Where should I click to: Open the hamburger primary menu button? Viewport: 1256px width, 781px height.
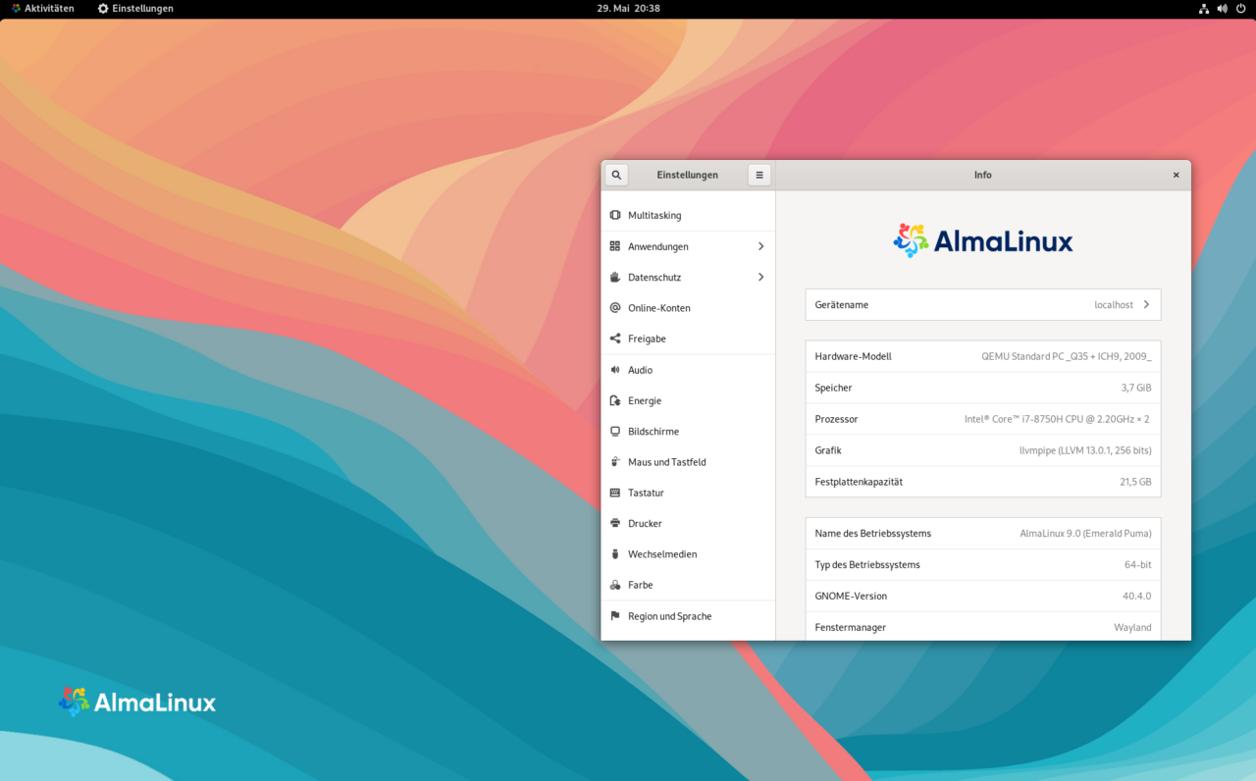coord(759,174)
